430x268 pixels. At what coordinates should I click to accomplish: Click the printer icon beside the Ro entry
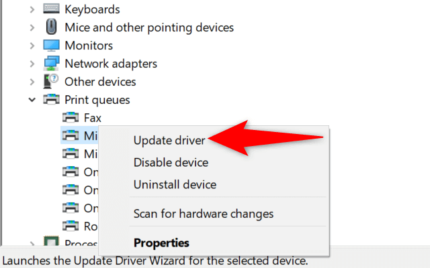71,226
